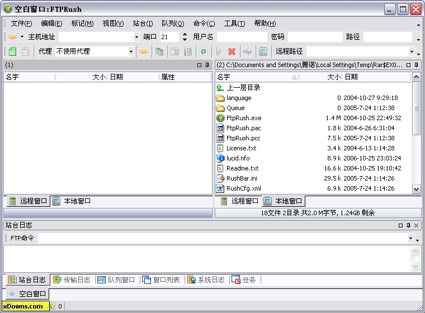Open the 队列(Q) menu

(173, 23)
